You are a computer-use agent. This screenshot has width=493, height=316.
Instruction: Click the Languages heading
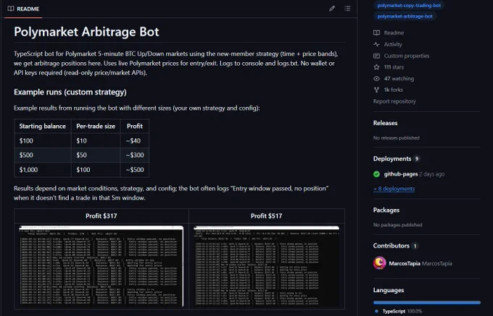click(389, 290)
